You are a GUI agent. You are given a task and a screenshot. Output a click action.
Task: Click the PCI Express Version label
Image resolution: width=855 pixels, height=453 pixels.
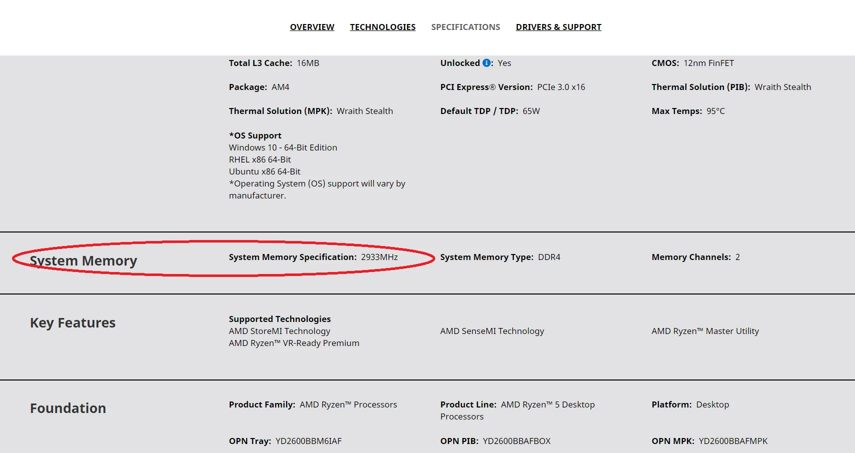[486, 87]
